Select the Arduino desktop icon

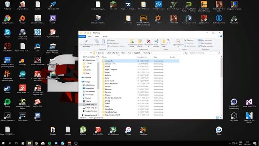click(x=23, y=75)
